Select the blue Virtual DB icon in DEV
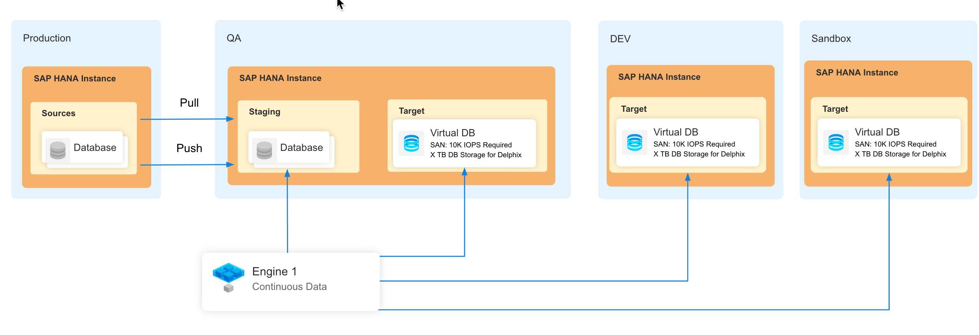Screen dimensions: 979x335 point(634,143)
